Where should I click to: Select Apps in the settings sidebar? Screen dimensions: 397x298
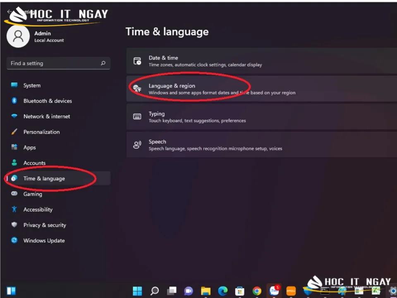[x=58, y=147]
